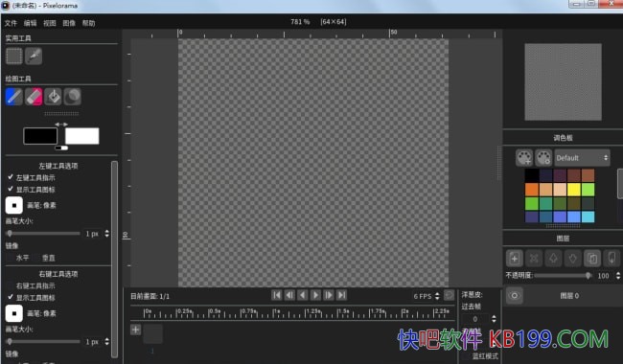Select the lighten/darken shading tool
Screen dimensions: 623x364
tap(72, 97)
